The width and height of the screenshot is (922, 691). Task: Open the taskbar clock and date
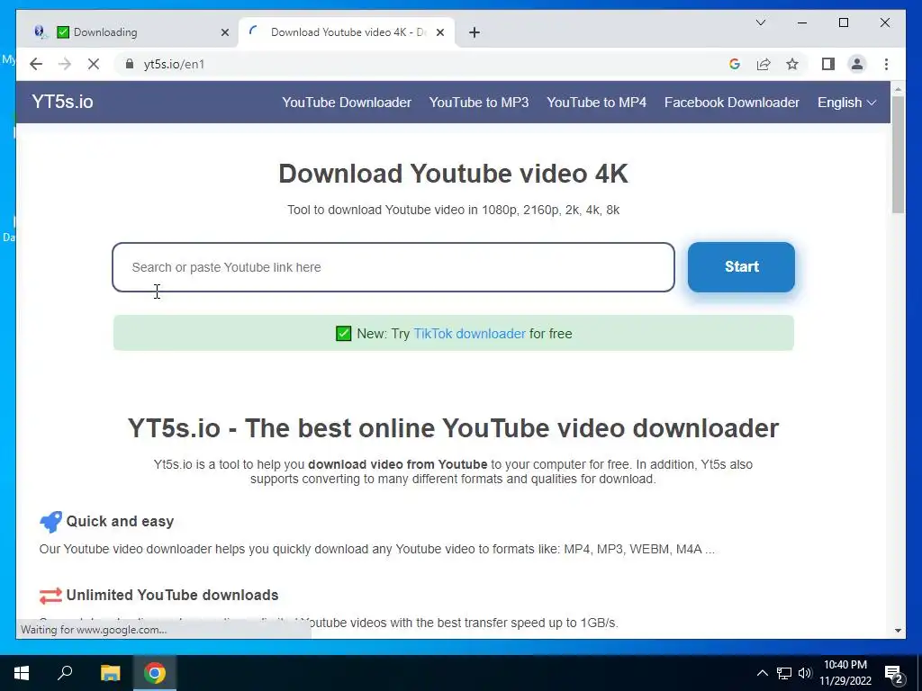[845, 673]
